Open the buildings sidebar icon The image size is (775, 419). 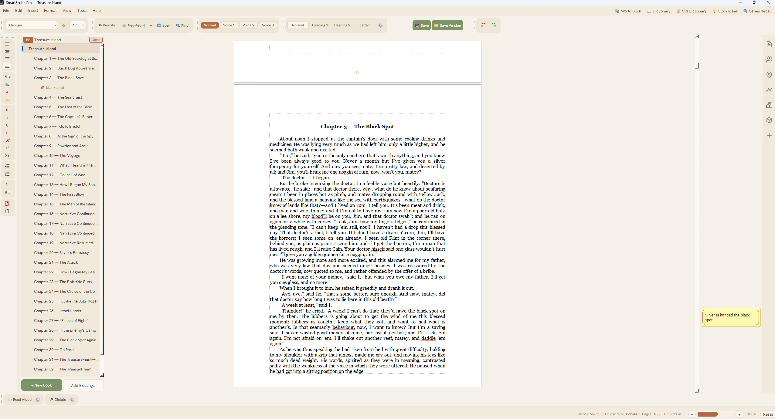point(769,105)
